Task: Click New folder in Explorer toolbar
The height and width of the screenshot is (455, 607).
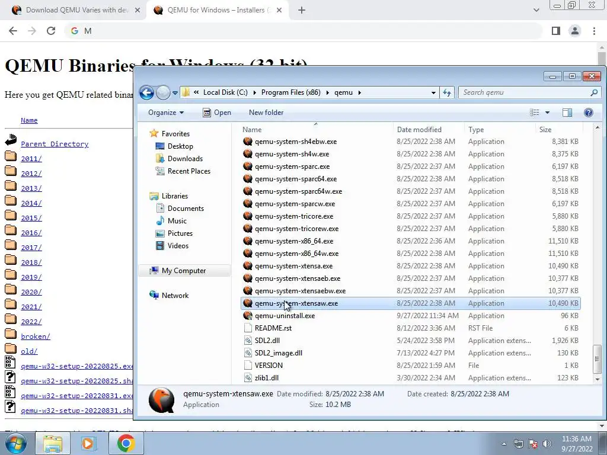Action: pos(266,113)
